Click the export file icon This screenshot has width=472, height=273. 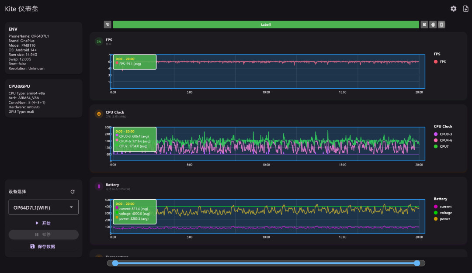466,9
